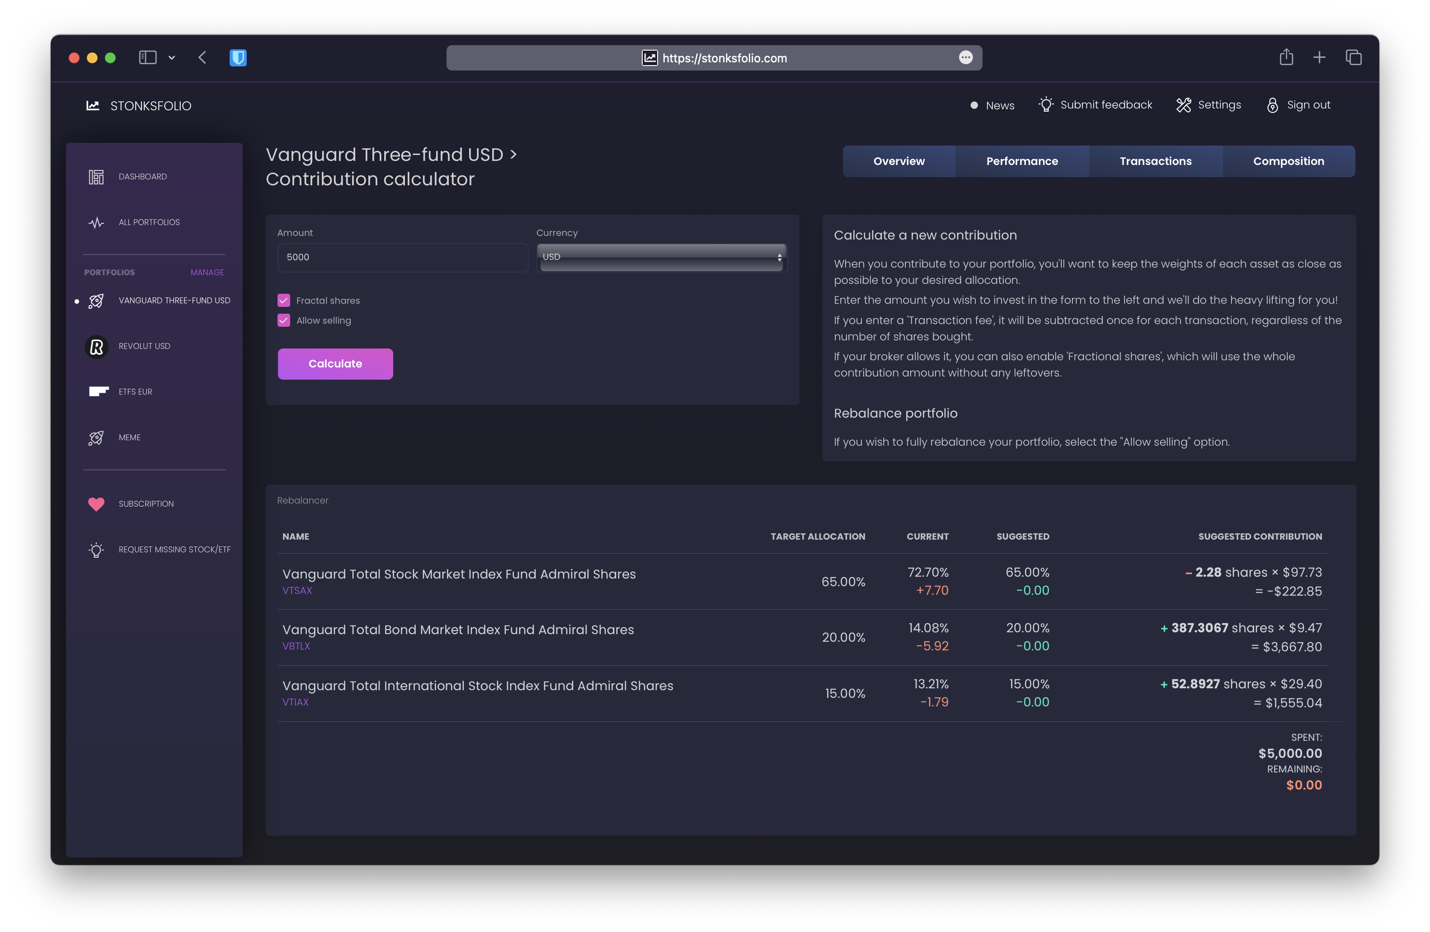Toggle the Fractal shares checkbox

tap(283, 301)
